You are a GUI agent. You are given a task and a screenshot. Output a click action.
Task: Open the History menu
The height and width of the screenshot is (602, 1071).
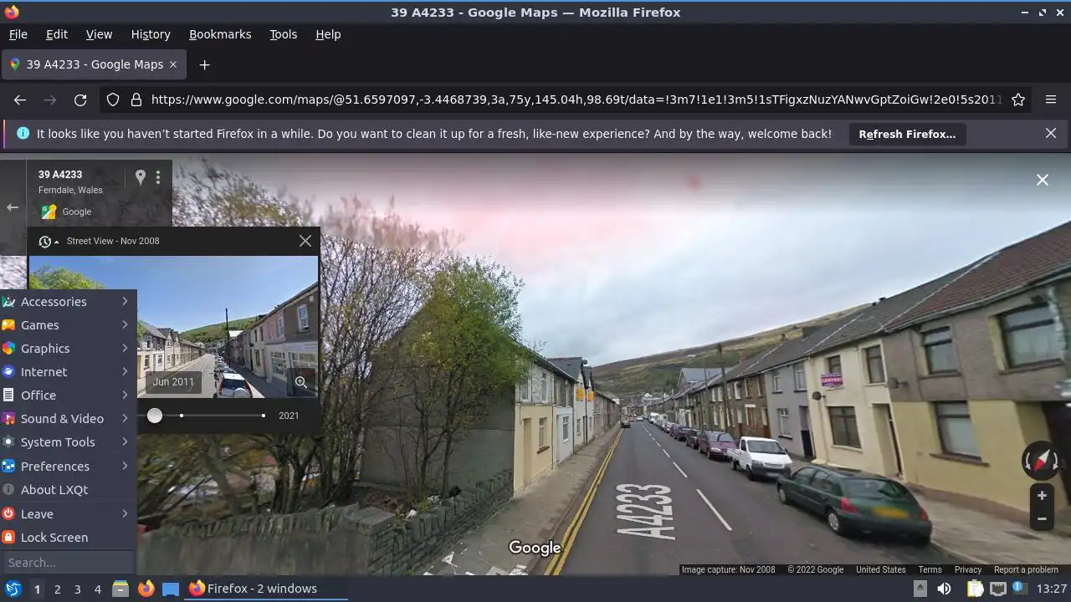pos(151,34)
